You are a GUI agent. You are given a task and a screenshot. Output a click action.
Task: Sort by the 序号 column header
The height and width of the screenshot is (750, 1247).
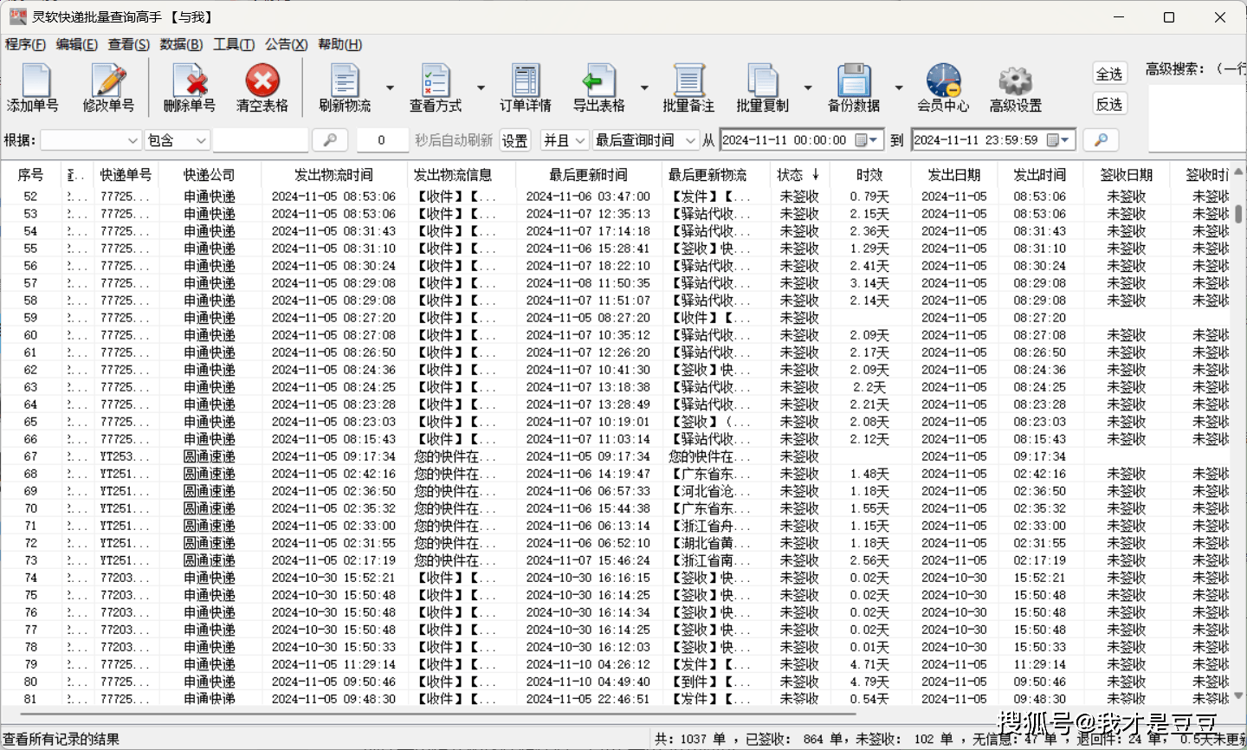tap(30, 175)
